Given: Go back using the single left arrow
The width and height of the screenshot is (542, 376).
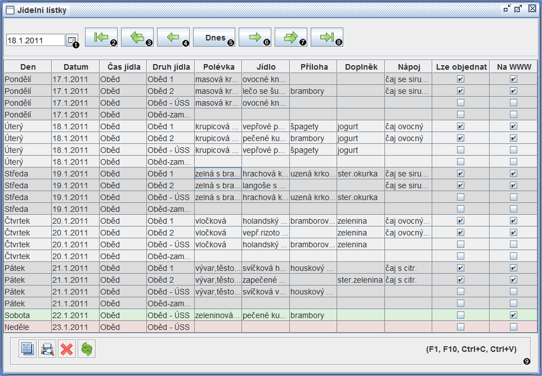Looking at the screenshot, I should coord(173,37).
